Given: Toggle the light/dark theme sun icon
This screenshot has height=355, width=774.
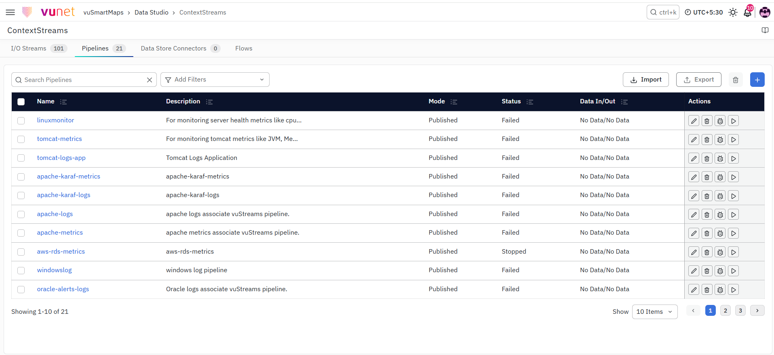Looking at the screenshot, I should click(733, 13).
